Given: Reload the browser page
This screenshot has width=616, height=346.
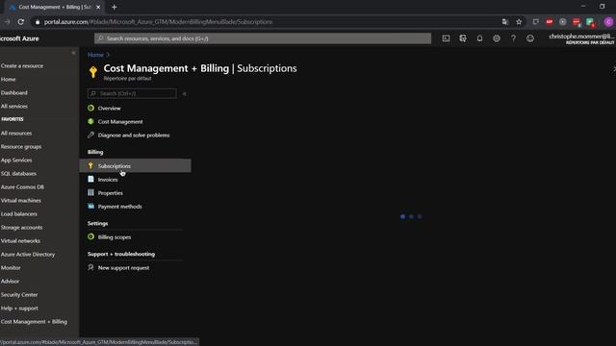Looking at the screenshot, I should point(21,22).
